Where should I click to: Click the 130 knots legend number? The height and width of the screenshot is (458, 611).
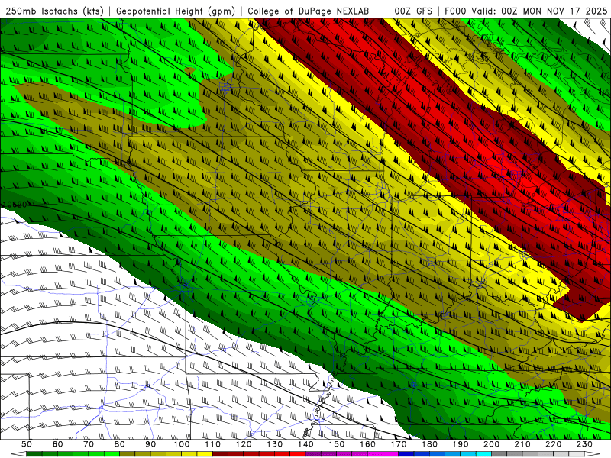coord(275,444)
